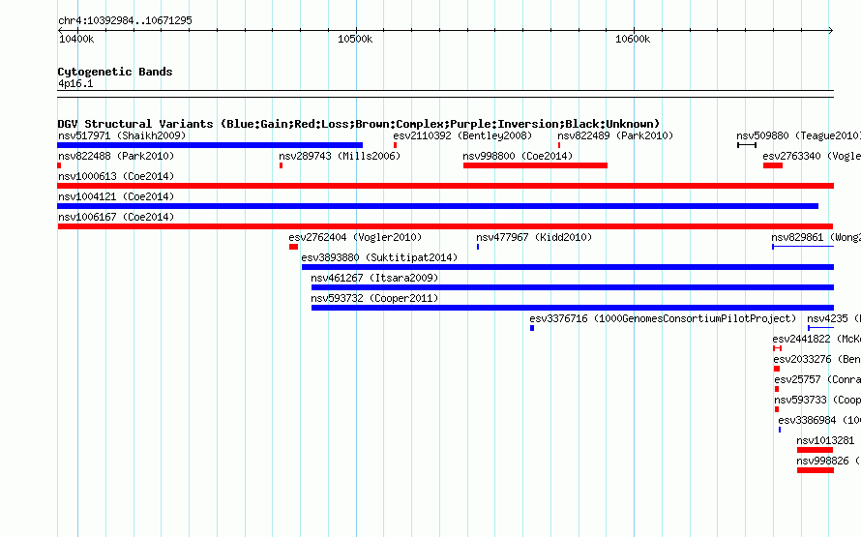Viewport: 861px width, 537px height.
Task: Select the esv2033276 variant label
Action: [x=817, y=359]
